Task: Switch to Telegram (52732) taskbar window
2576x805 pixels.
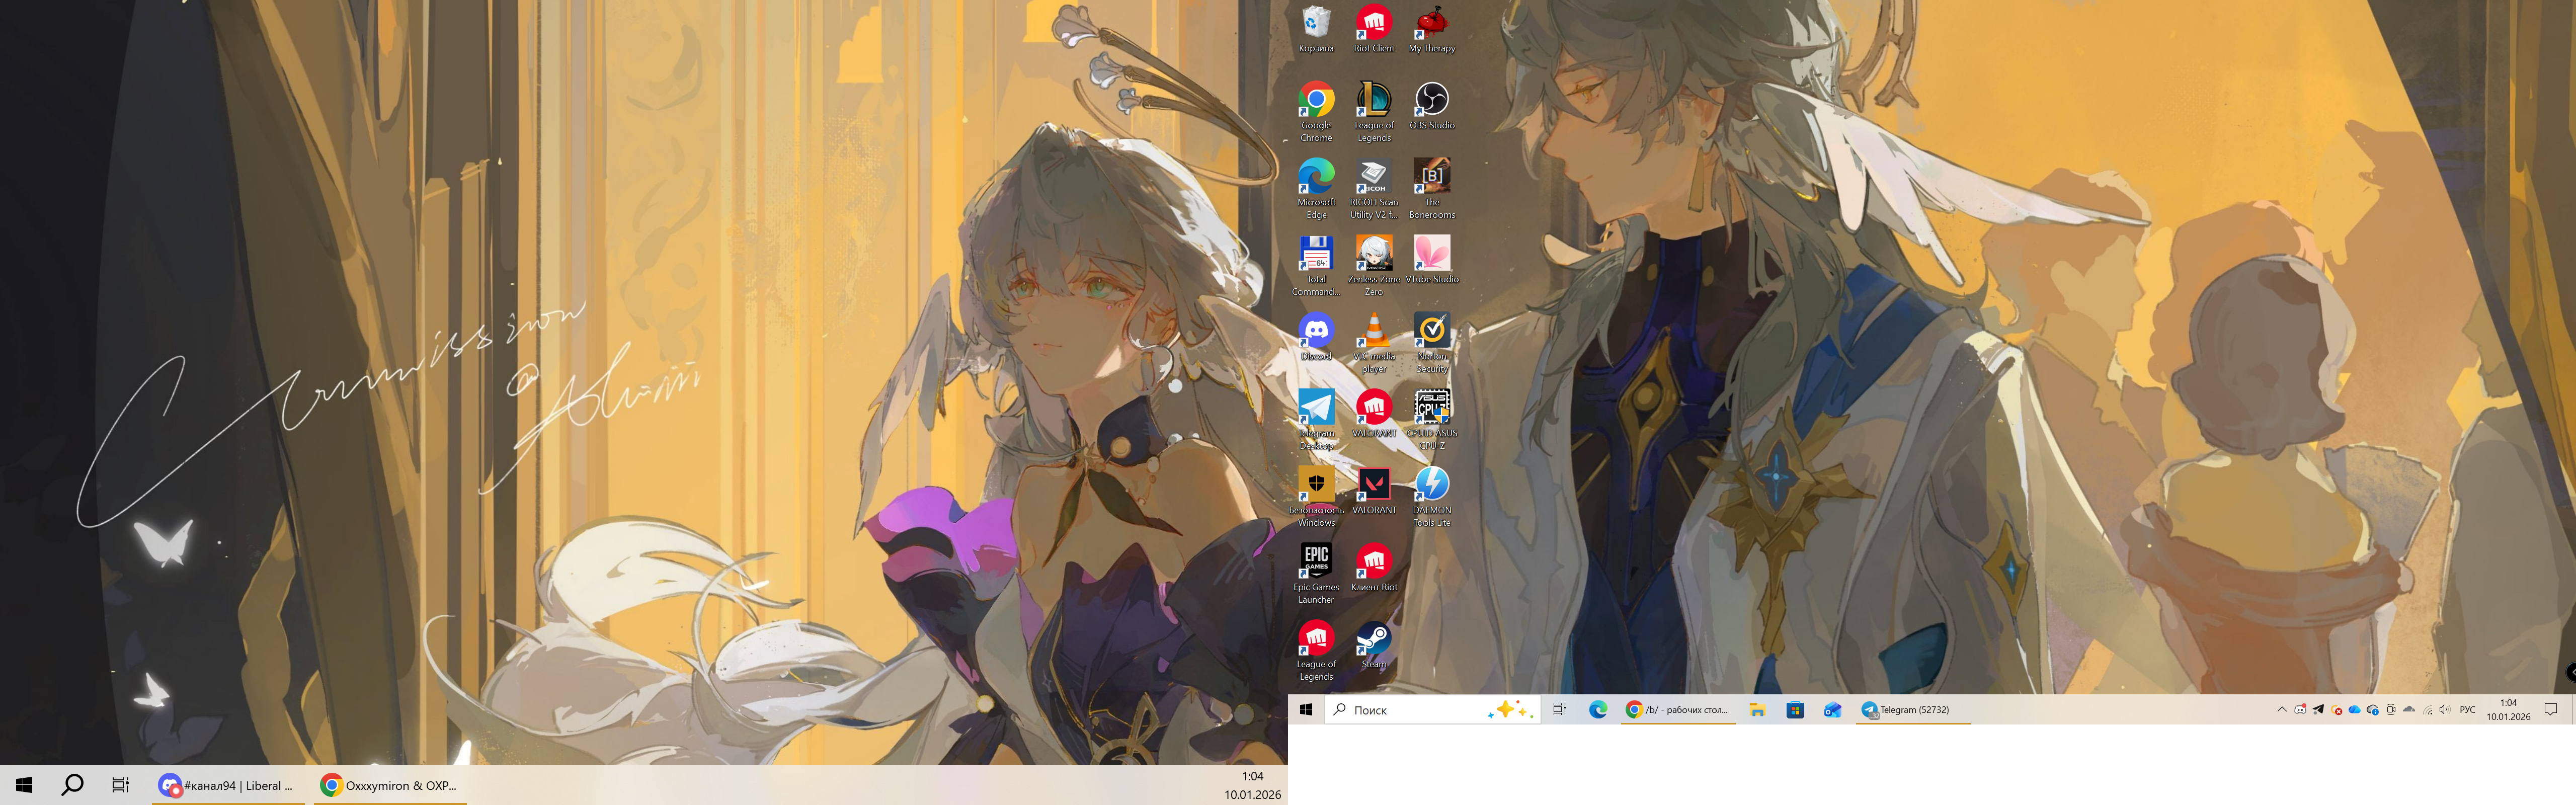Action: click(1905, 710)
